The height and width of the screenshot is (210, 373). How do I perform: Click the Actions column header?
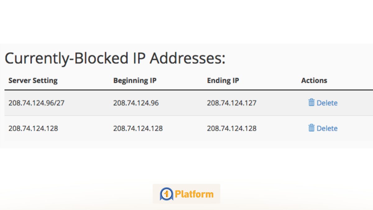point(314,80)
